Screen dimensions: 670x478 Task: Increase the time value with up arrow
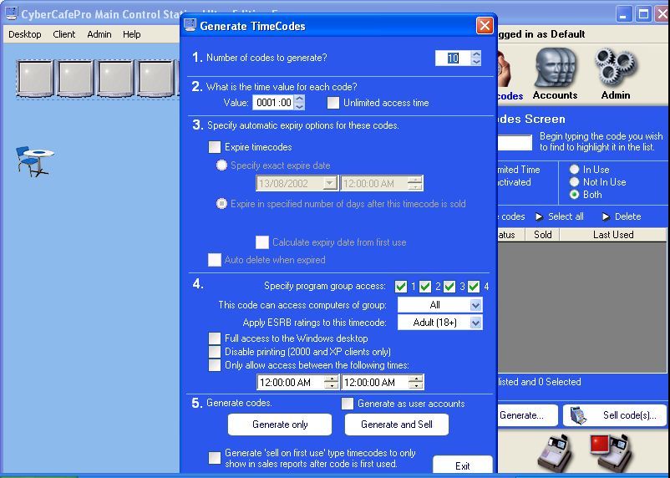[x=300, y=99]
